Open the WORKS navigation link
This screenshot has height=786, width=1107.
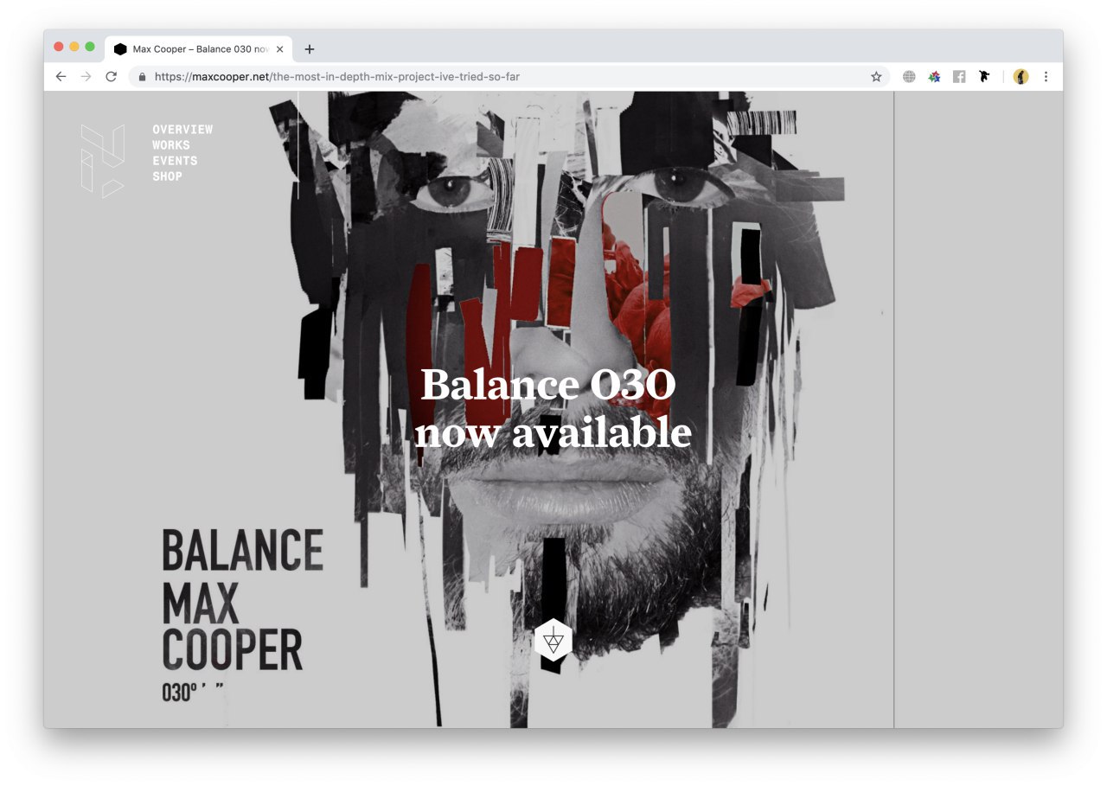coord(171,145)
